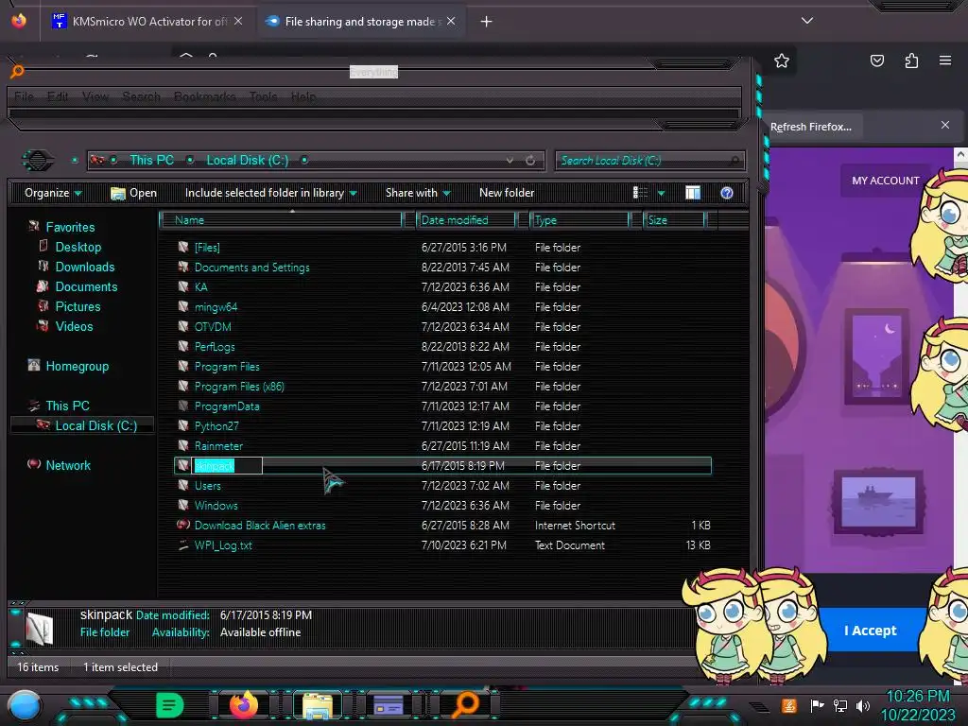Expand the This PC breadcrumb arrow
Image resolution: width=968 pixels, height=726 pixels.
click(190, 161)
